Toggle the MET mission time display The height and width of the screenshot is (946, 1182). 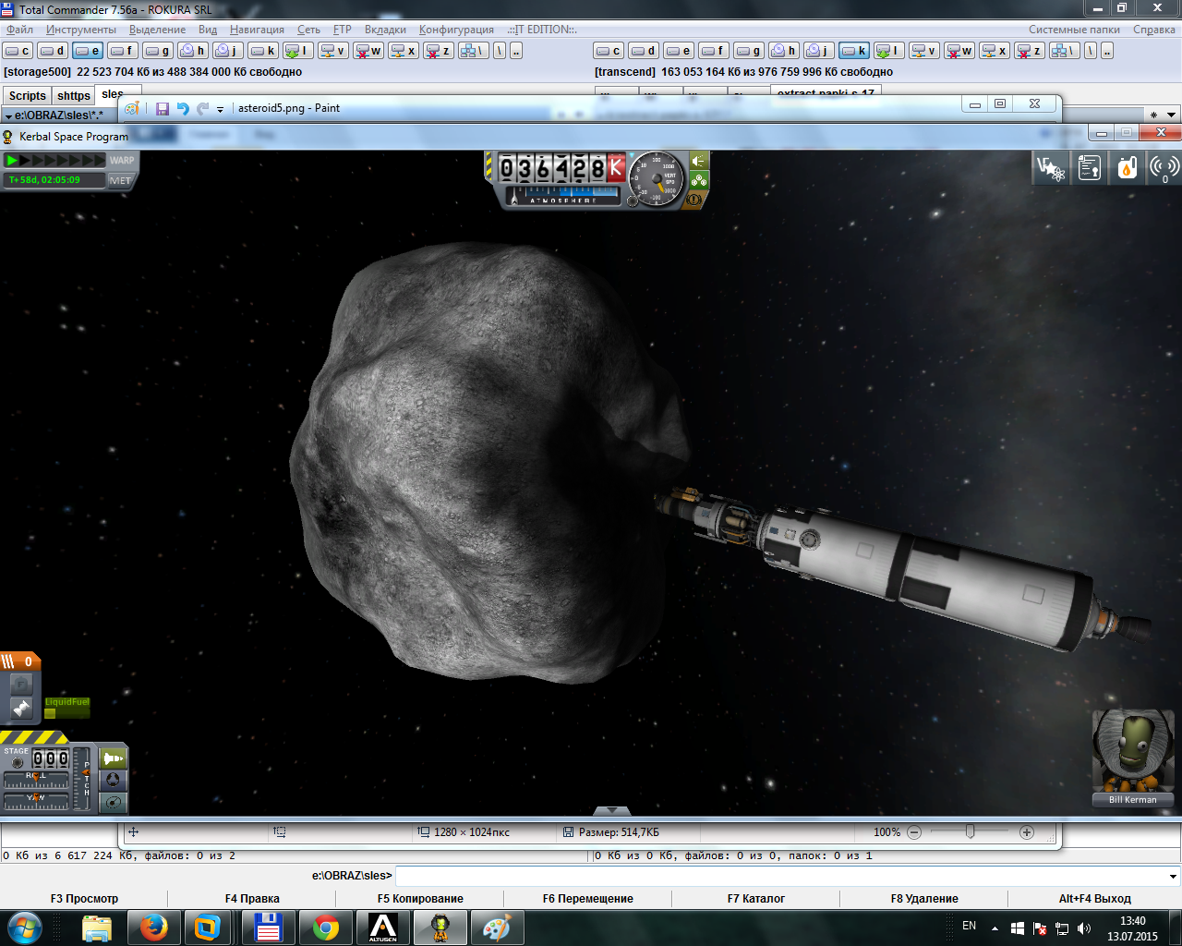click(121, 181)
